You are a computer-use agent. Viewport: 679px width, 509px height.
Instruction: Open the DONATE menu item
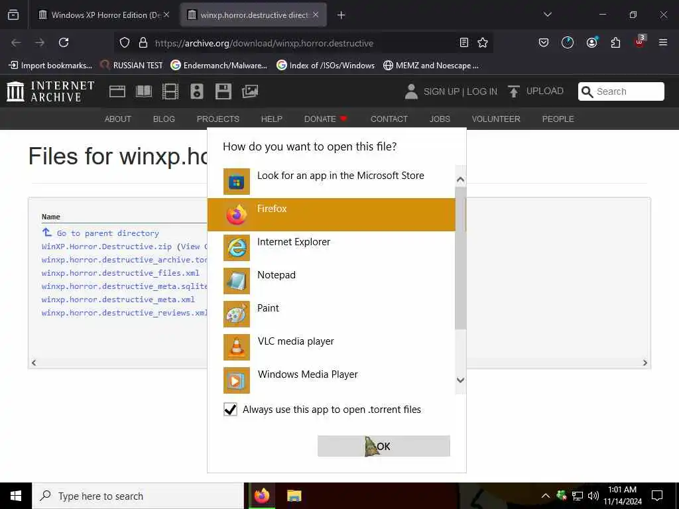pos(325,119)
